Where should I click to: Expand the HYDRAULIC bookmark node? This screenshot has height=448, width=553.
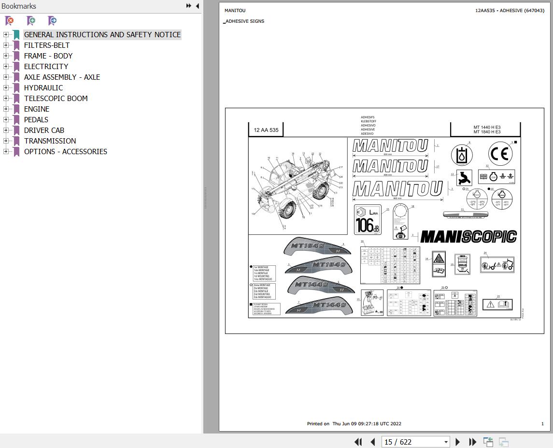point(6,87)
